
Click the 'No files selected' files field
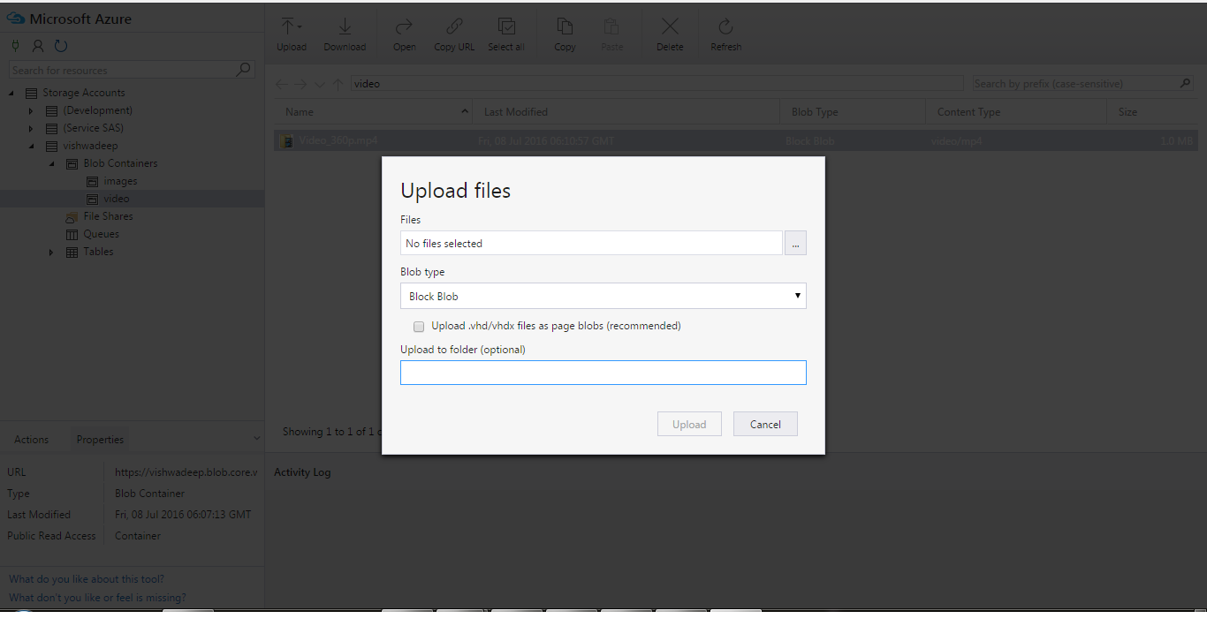point(591,243)
